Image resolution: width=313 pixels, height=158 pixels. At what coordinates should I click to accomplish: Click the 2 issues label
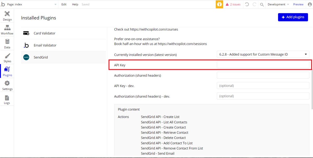pyautogui.click(x=235, y=4)
